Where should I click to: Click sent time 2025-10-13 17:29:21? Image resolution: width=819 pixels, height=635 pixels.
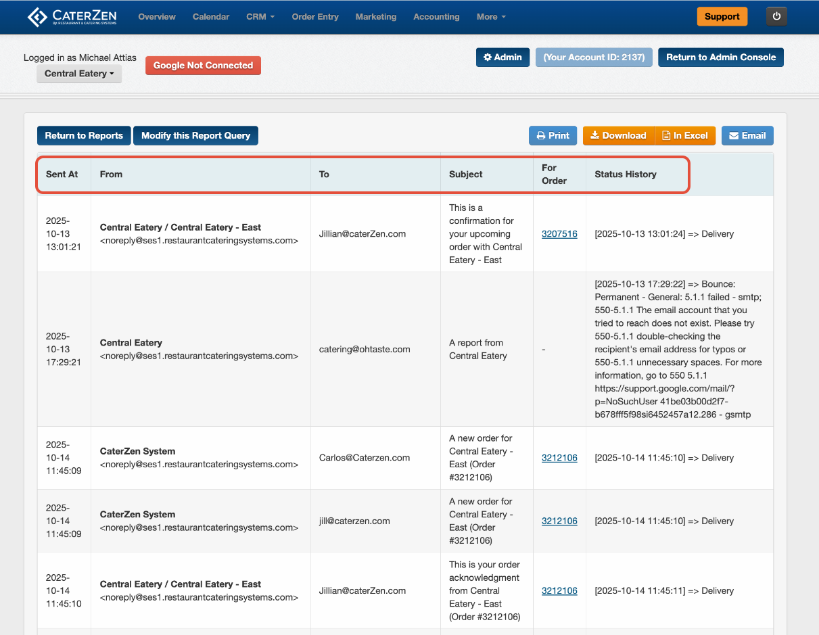point(64,350)
